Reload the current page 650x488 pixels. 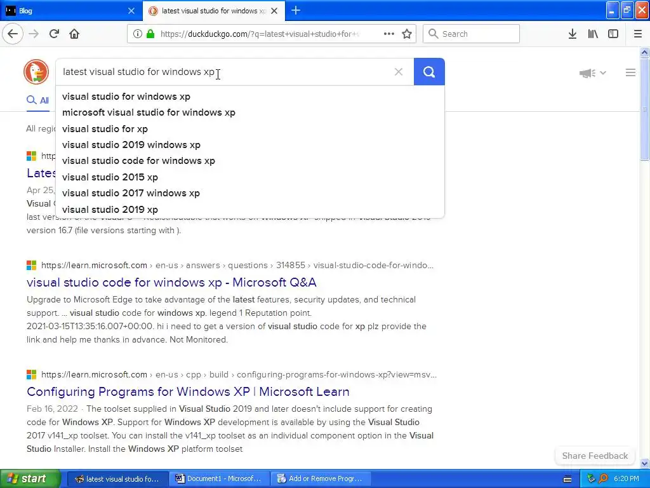pos(54,34)
